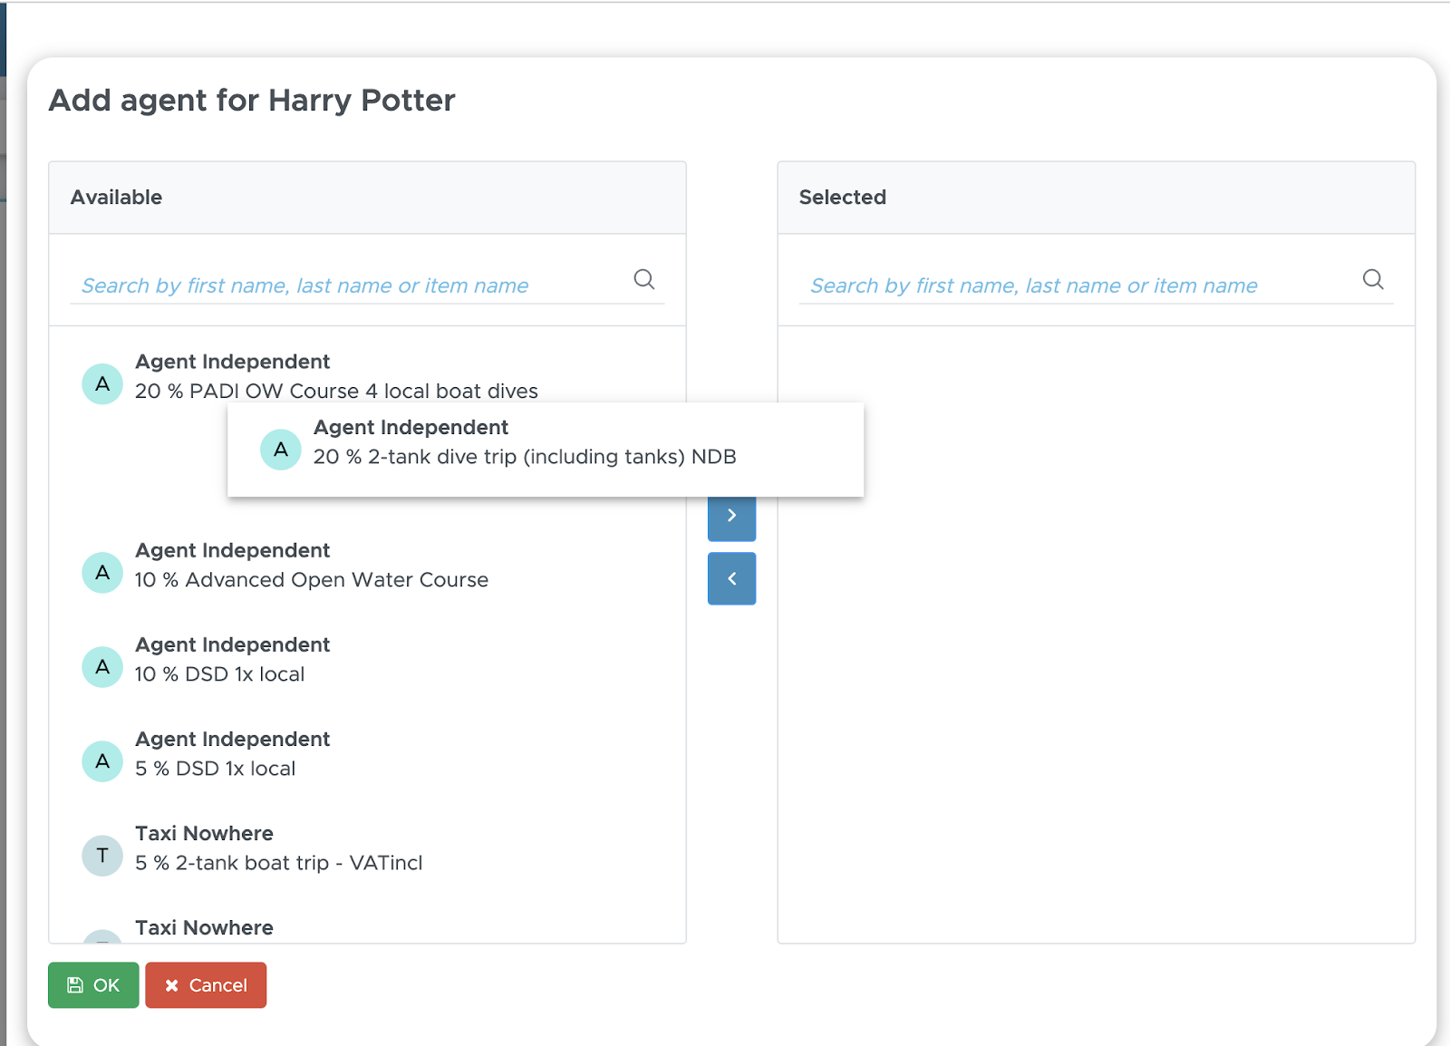The image size is (1450, 1046).
Task: Move item to Selected with right chevron button
Action: tap(731, 518)
